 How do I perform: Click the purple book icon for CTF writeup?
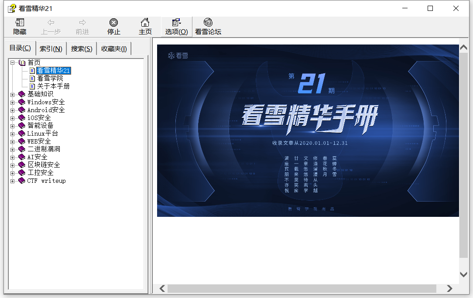22,180
